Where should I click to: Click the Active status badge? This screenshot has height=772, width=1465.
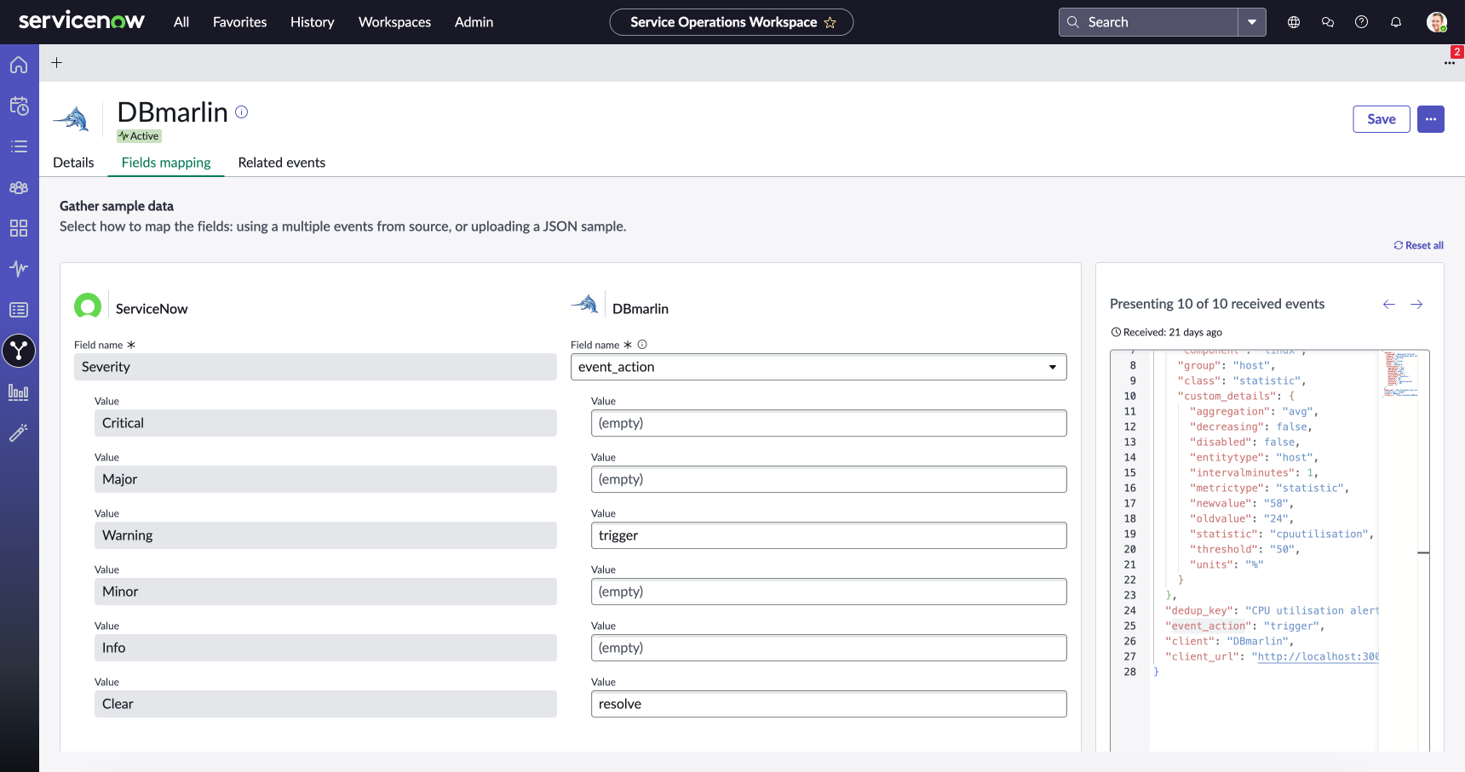[139, 136]
